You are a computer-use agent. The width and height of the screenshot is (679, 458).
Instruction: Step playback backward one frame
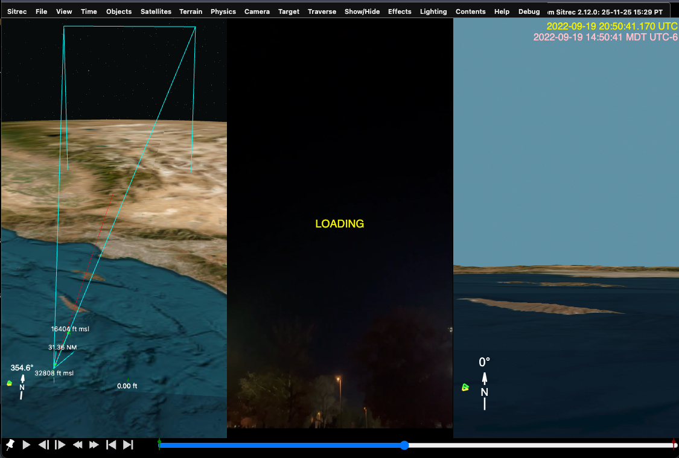42,445
